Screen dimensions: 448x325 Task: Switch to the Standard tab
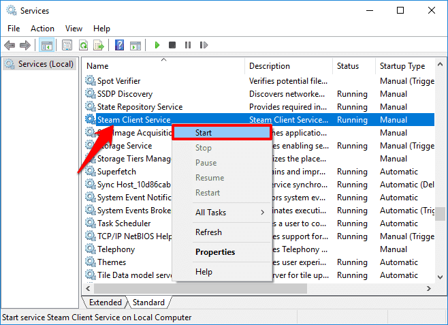pos(148,302)
